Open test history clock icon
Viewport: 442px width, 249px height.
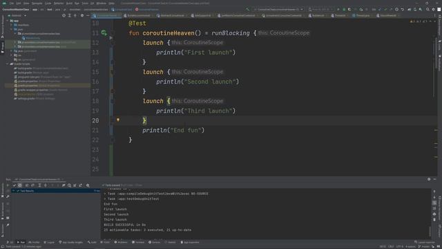tap(69, 185)
